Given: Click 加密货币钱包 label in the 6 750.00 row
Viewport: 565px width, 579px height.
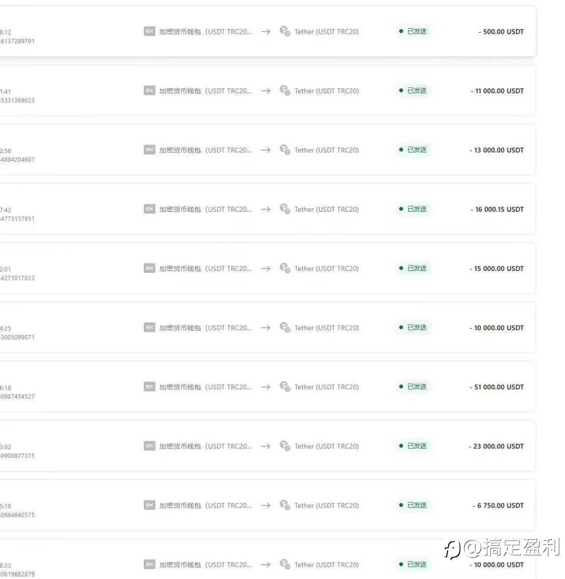Looking at the screenshot, I should (x=180, y=506).
